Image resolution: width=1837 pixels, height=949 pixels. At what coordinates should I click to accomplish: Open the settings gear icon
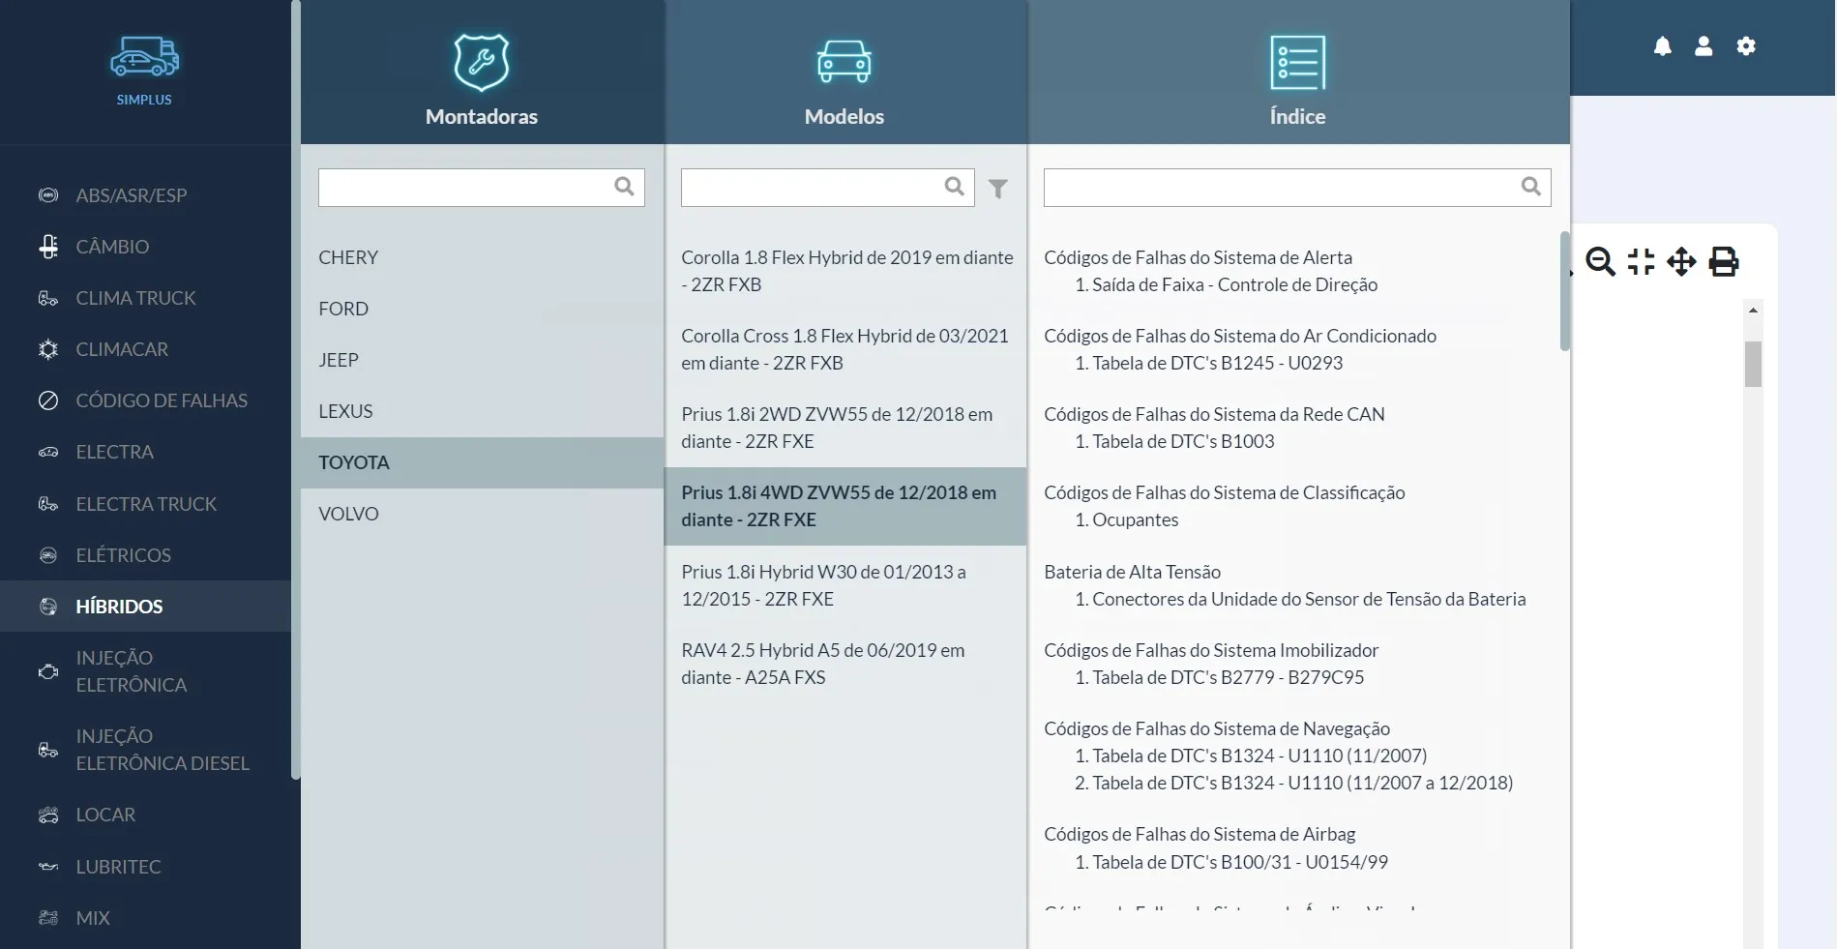(1745, 46)
